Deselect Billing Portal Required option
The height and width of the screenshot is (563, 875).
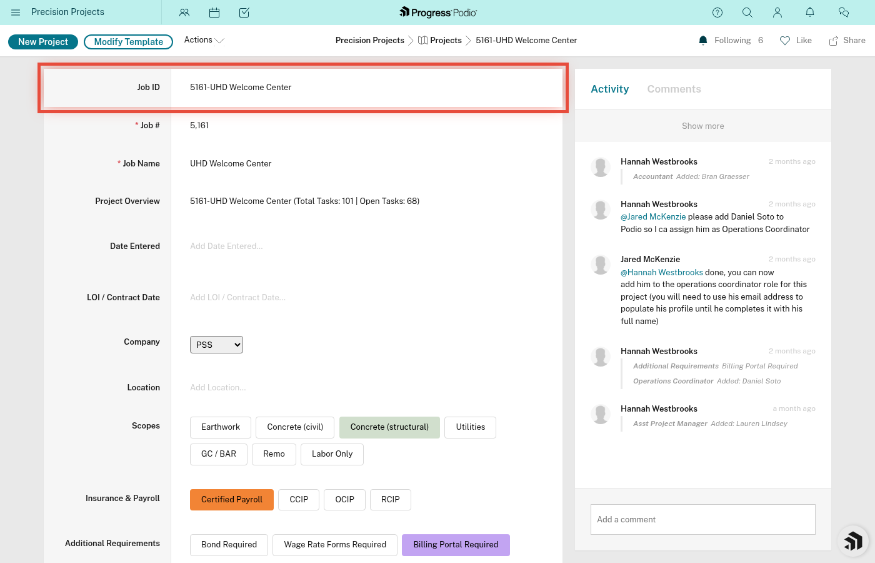click(x=456, y=545)
